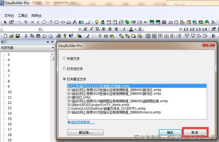This screenshot has width=219, height=142.
Task: Click the 取消 button
Action: pos(195,132)
